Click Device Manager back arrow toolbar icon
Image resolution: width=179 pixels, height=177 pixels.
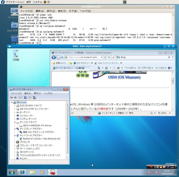(x=11, y=98)
